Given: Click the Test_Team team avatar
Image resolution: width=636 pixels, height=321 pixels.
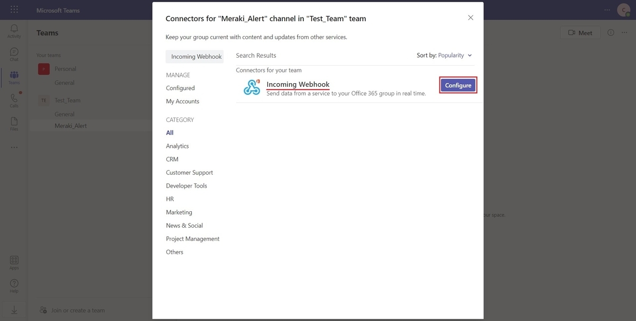Looking at the screenshot, I should [44, 100].
